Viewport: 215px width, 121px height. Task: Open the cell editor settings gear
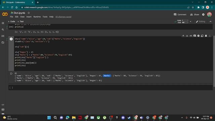[x=199, y=36]
